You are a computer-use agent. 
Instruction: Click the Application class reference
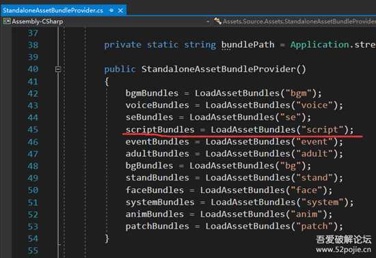[320, 44]
